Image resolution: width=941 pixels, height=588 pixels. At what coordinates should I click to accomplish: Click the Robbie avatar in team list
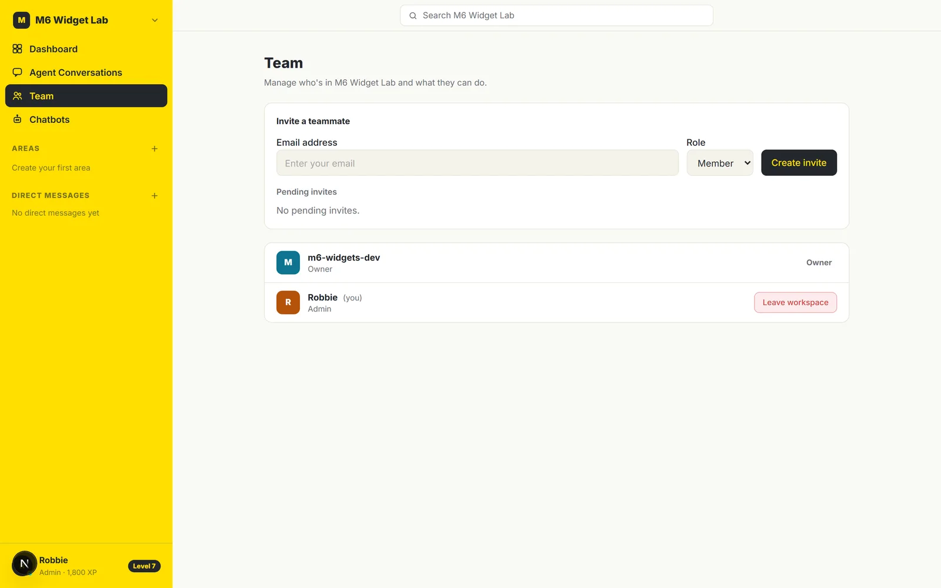coord(288,303)
